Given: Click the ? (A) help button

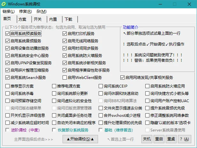Looking at the screenshot, I should coord(185,139).
